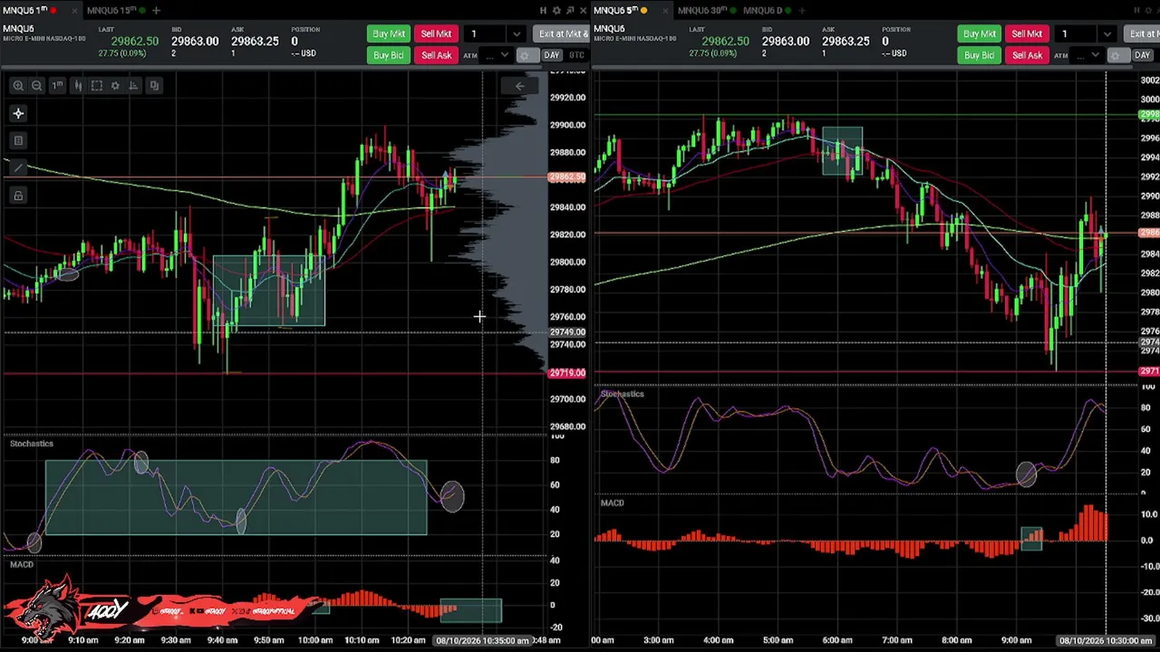
Task: Click the 08/10/2026 10:35:00 am time label
Action: pyautogui.click(x=480, y=641)
